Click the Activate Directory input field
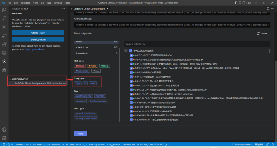The image size is (277, 148). [x=172, y=25]
